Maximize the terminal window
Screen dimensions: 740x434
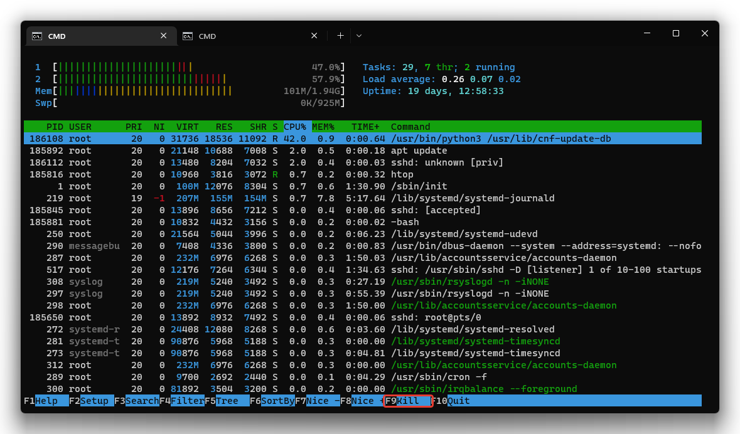point(676,33)
